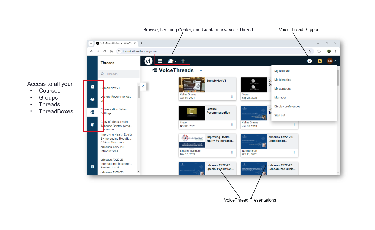Open SampleNewVT in Threads list
The width and height of the screenshot is (375, 230).
coord(110,88)
